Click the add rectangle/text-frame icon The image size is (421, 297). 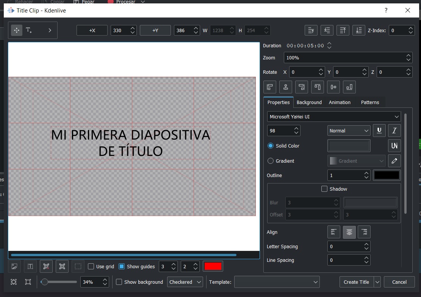tap(30, 266)
